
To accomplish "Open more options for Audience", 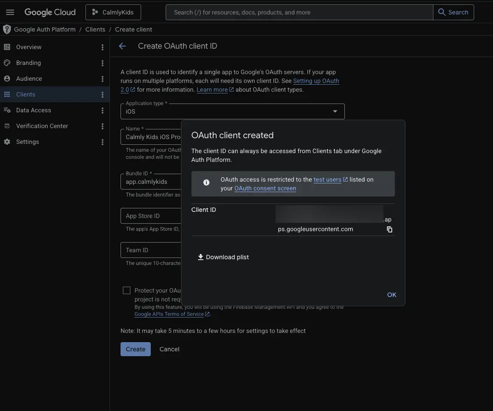I will point(103,79).
